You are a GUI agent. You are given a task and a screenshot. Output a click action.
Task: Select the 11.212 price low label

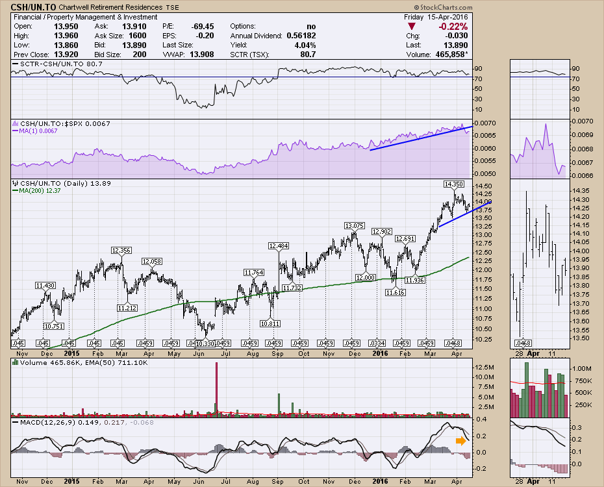127,308
